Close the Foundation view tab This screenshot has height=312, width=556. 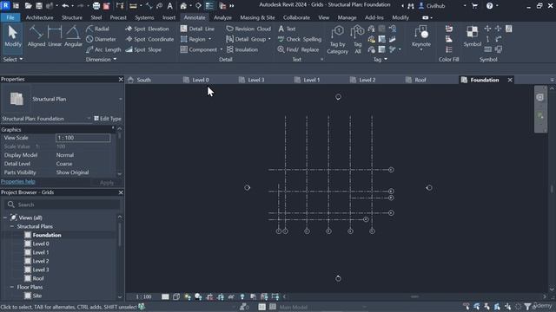(510, 80)
